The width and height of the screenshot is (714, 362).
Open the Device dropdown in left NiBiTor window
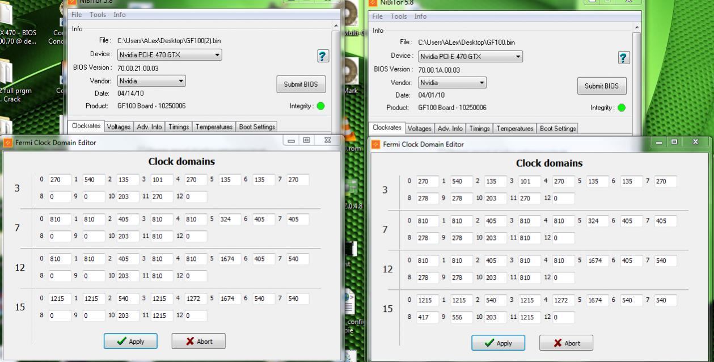[x=169, y=55]
